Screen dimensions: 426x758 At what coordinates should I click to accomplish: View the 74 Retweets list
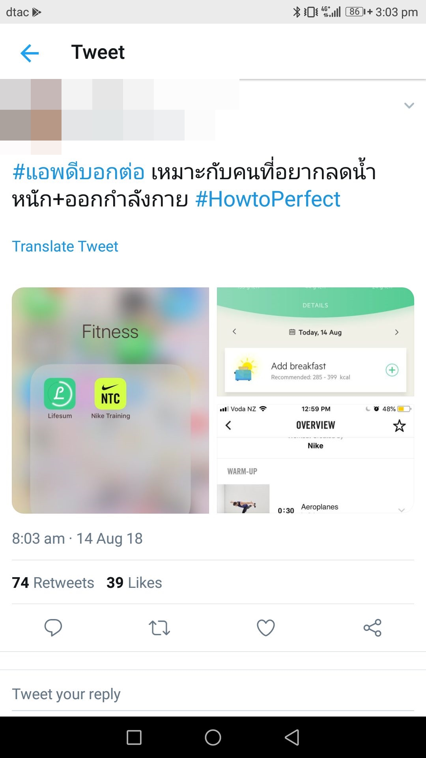[53, 583]
